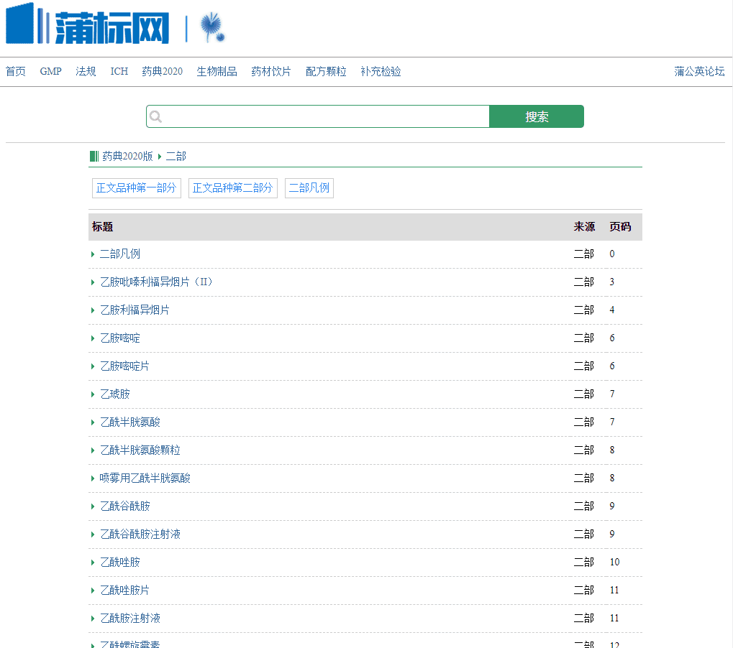Click the arrow bullet before 乙酰谷酰胺注射液
Image resolution: width=733 pixels, height=648 pixels.
tap(93, 534)
